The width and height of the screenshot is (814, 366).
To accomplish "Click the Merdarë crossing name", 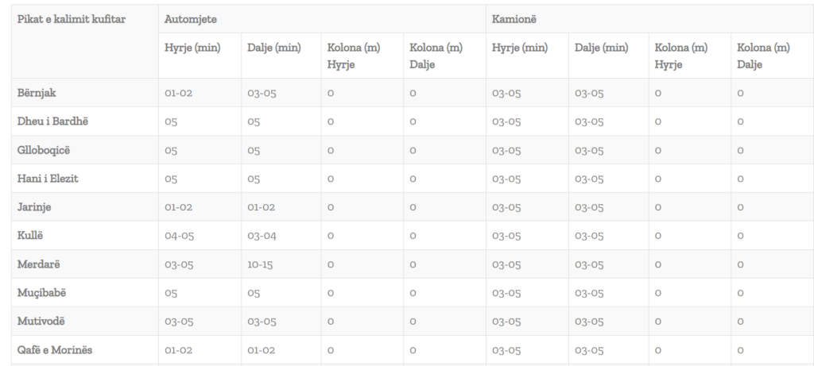I will 39,264.
